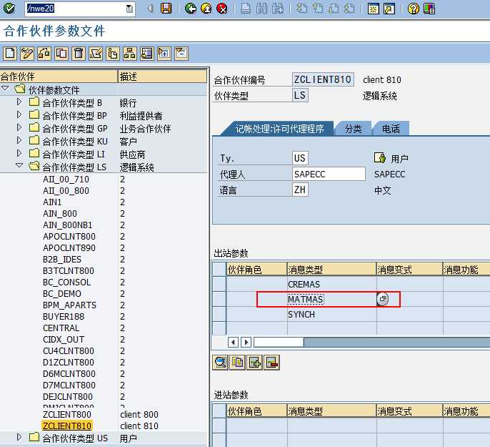Switch to the 电话 tab
The width and height of the screenshot is (490, 447).
point(391,129)
